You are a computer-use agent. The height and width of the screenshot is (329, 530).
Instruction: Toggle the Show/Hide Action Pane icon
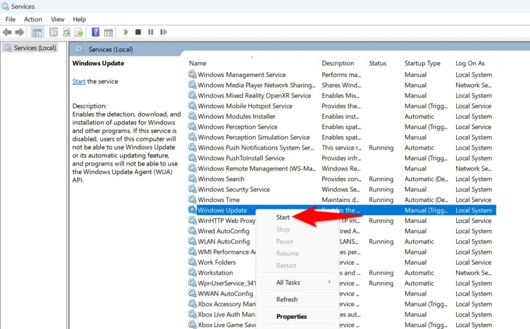[109, 32]
